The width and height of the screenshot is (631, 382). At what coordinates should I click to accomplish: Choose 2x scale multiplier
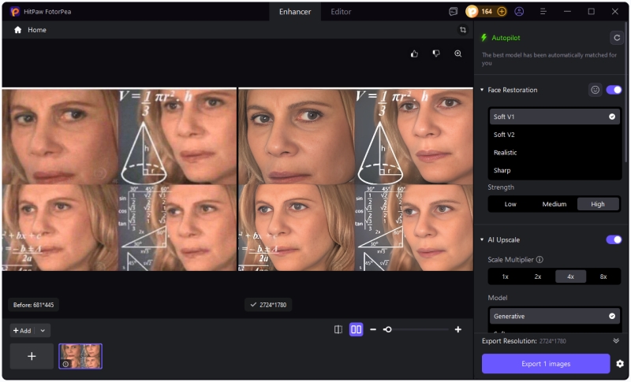click(x=538, y=276)
